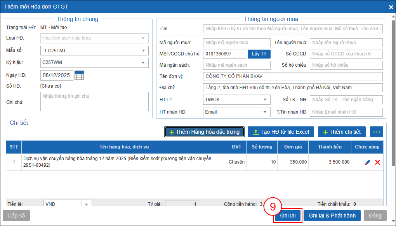
Task: Close the Thêm mới Hóa đơn dialog
Action: point(391,7)
